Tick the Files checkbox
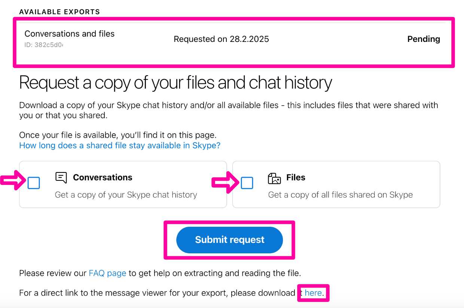This screenshot has height=308, width=464. pyautogui.click(x=247, y=183)
